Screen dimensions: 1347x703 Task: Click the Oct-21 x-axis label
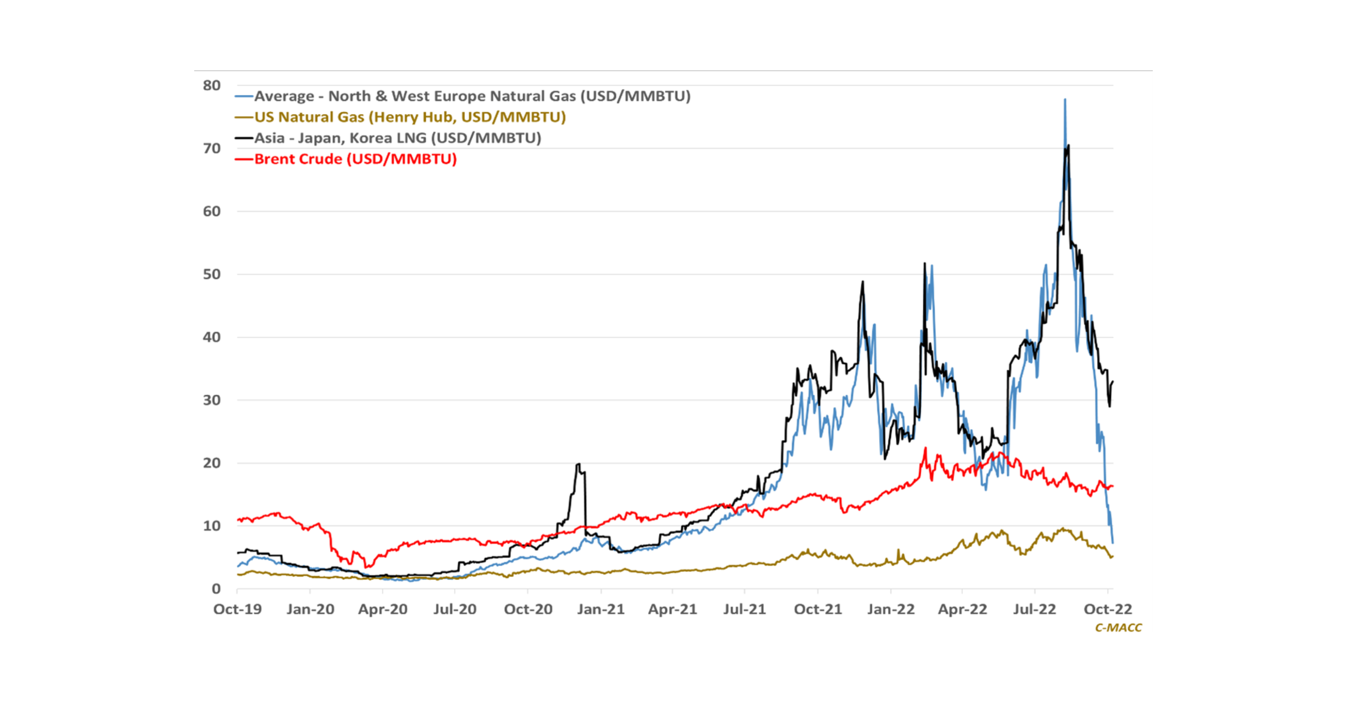pos(818,609)
